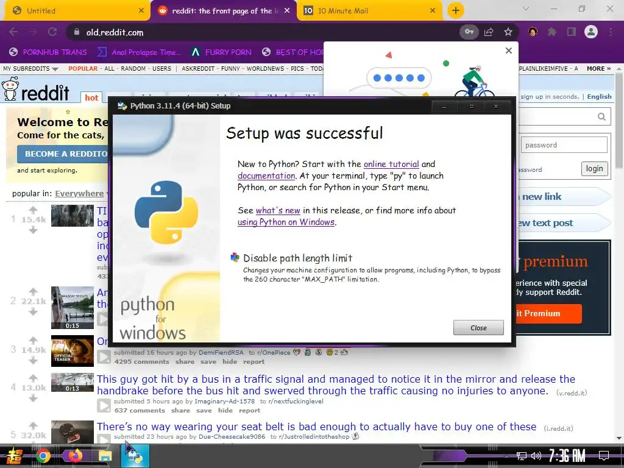Downvote the post ranked 1
The width and height of the screenshot is (624, 468).
coord(33,230)
